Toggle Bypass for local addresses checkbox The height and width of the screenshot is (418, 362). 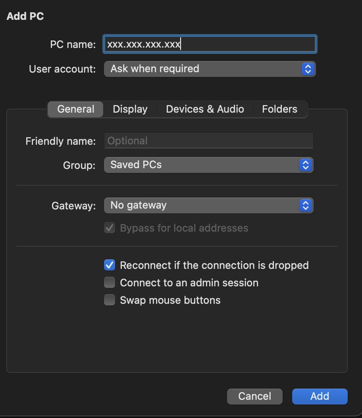click(x=110, y=228)
